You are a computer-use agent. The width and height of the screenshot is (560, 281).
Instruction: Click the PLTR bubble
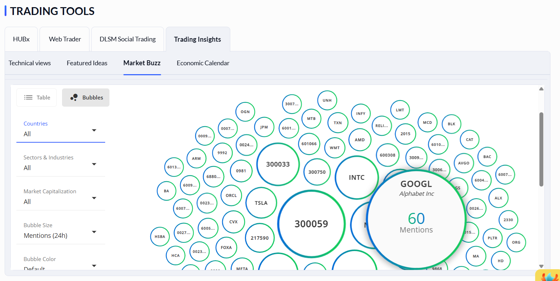493,238
